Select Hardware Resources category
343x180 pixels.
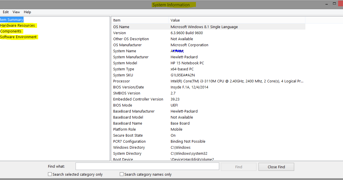pos(18,25)
